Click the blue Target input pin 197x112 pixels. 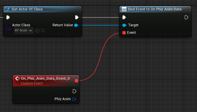point(124,25)
